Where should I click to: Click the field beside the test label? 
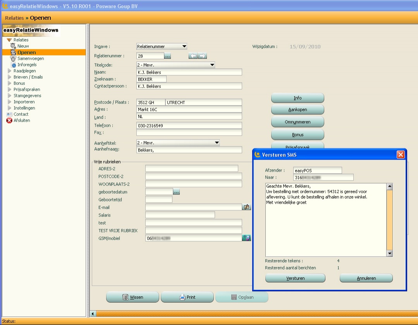coord(194,223)
